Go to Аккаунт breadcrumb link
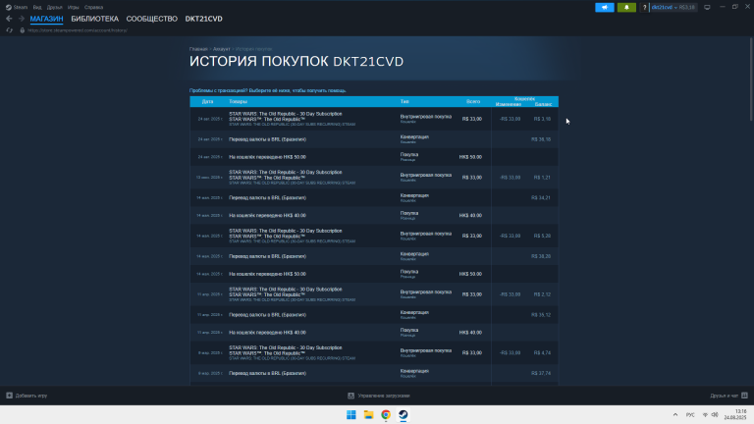 [x=222, y=49]
